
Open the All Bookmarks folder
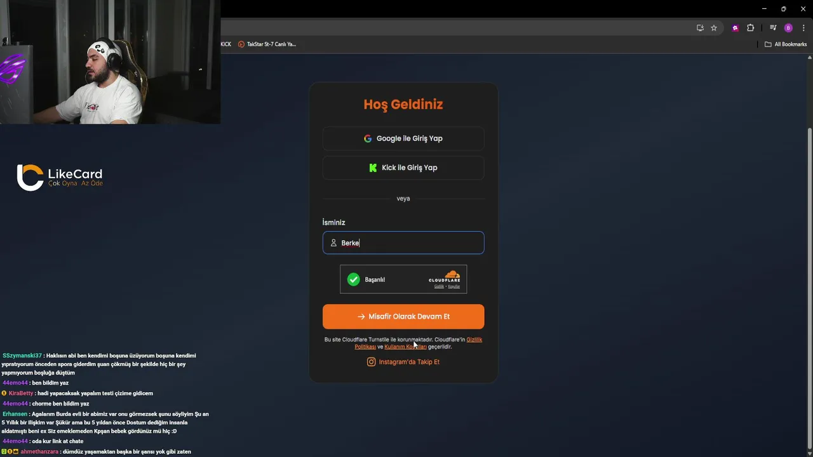pos(786,44)
